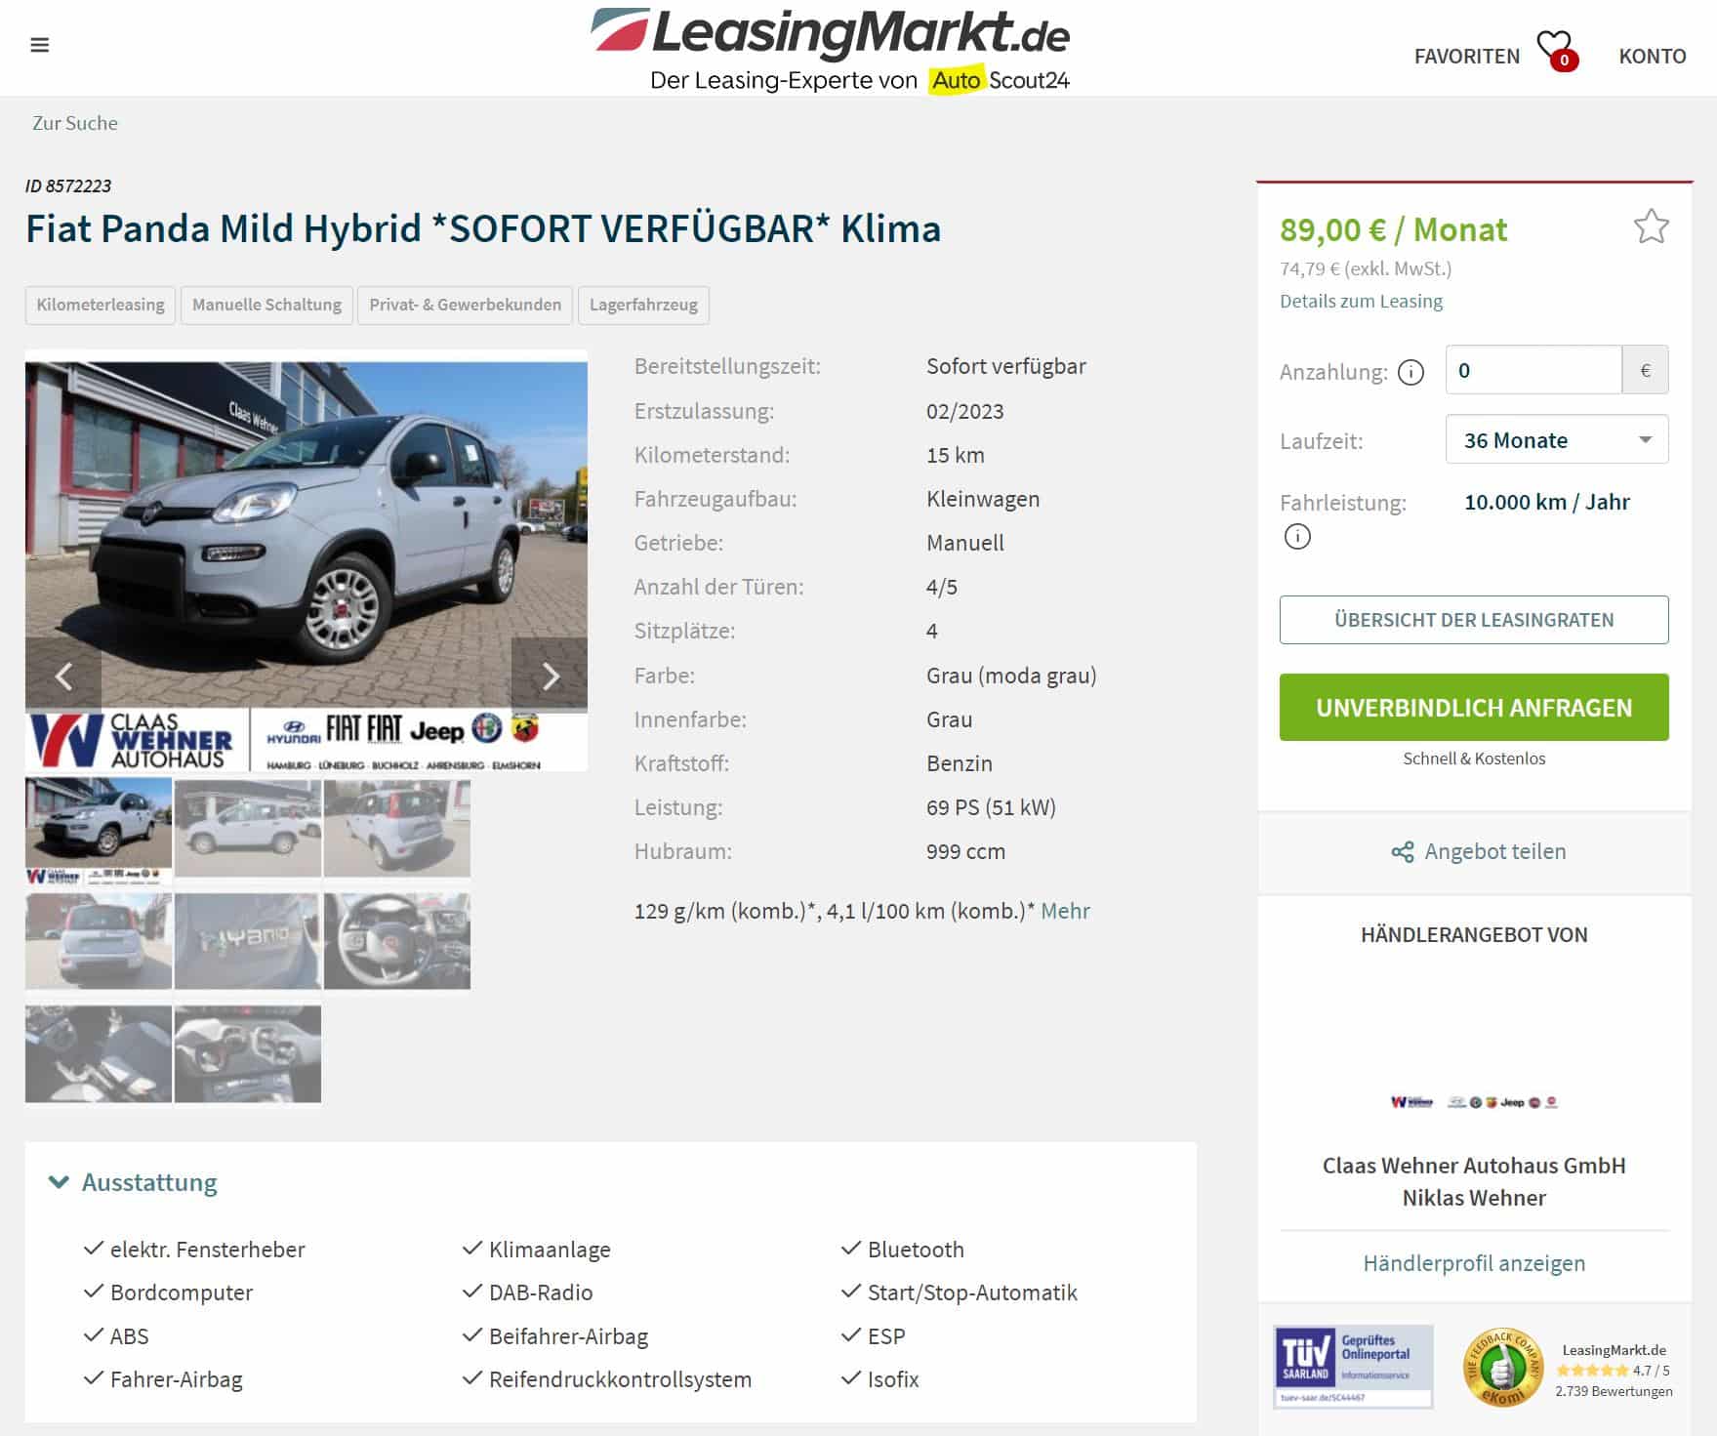Click the Anzahlung info icon
Screen dimensions: 1717x1436
click(x=1410, y=372)
